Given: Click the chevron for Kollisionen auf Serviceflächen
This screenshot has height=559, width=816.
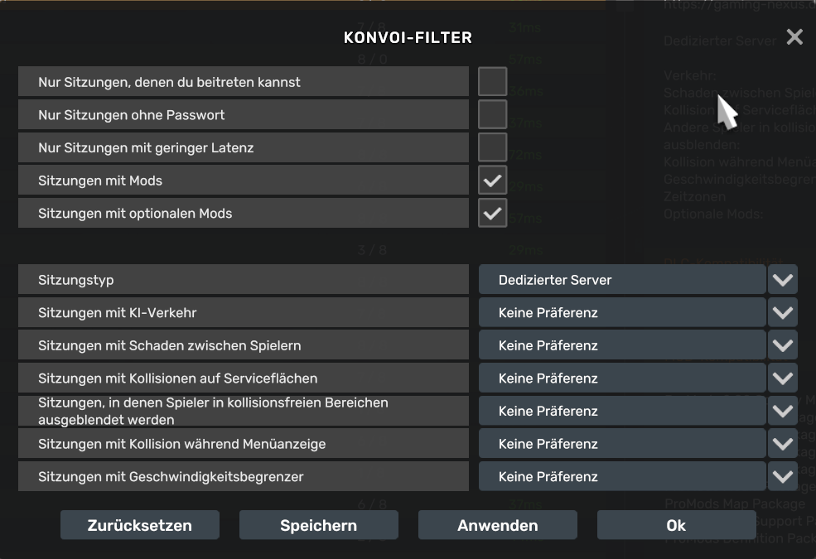Looking at the screenshot, I should tap(782, 378).
